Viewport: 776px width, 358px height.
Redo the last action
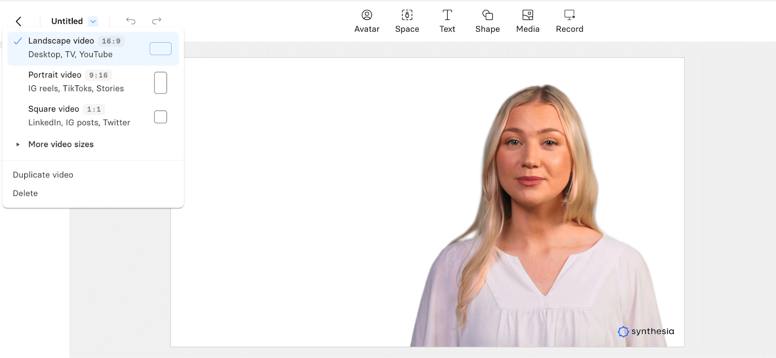(156, 21)
